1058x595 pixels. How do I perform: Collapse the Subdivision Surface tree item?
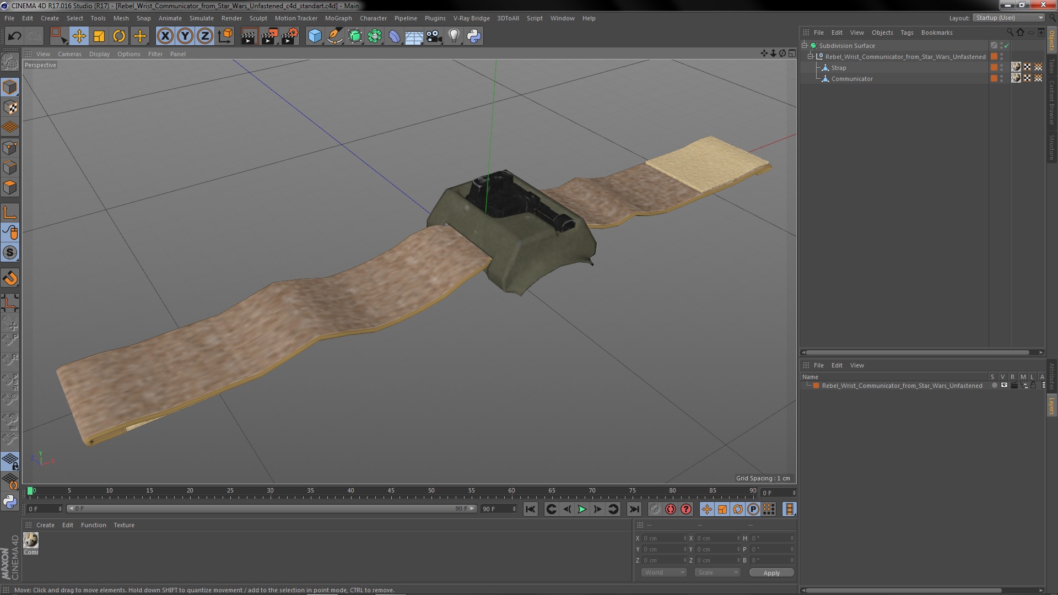coord(805,46)
